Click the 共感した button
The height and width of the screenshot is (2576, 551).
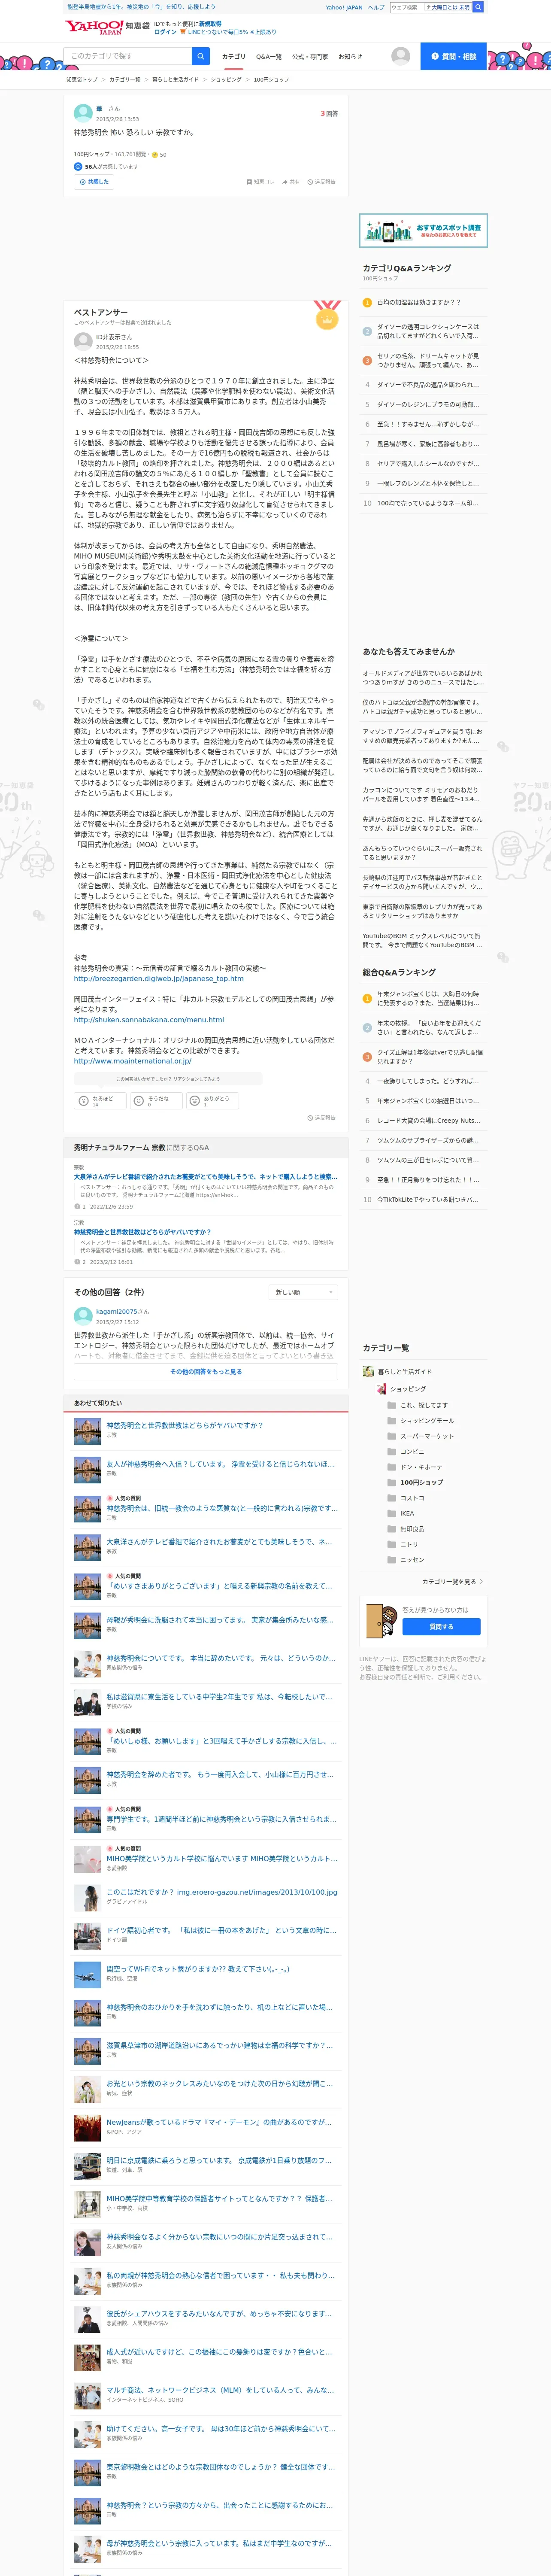tap(93, 182)
